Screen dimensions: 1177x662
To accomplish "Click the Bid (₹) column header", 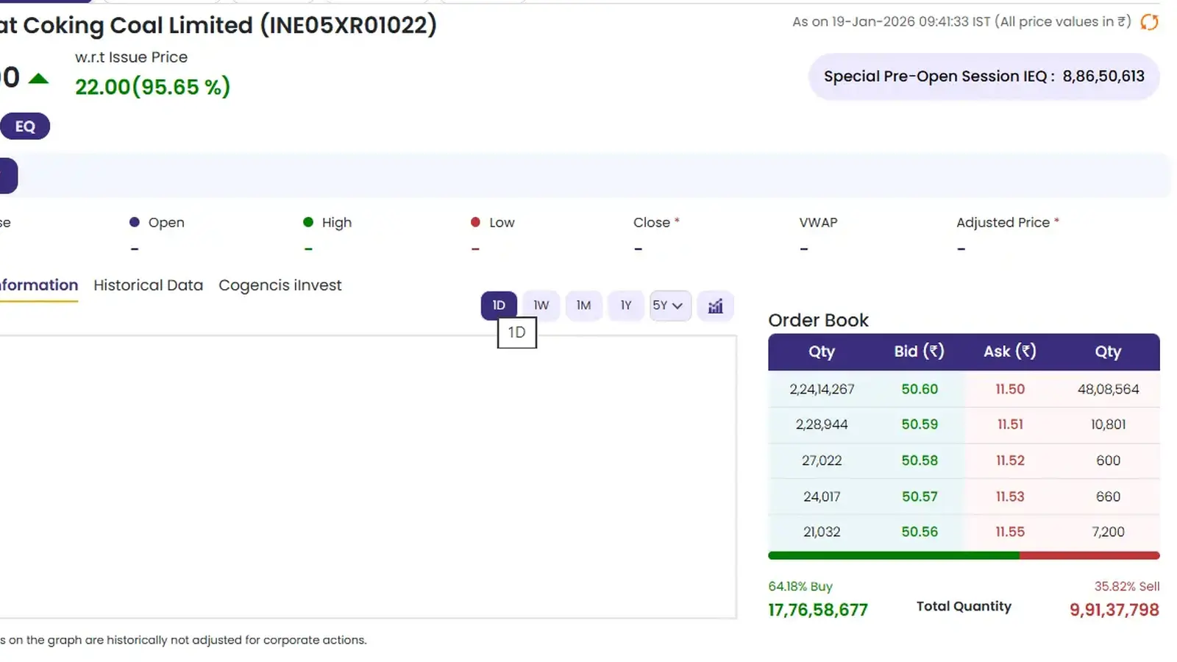I will pyautogui.click(x=919, y=352).
